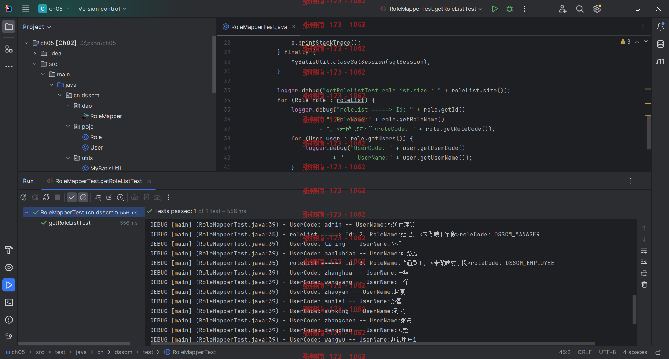The width and height of the screenshot is (669, 359).
Task: Open the Structure tool window
Action: 9,49
